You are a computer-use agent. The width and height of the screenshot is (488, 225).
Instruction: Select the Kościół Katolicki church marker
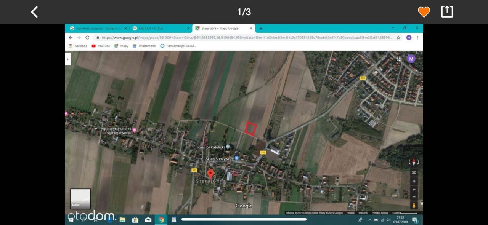[x=227, y=147]
